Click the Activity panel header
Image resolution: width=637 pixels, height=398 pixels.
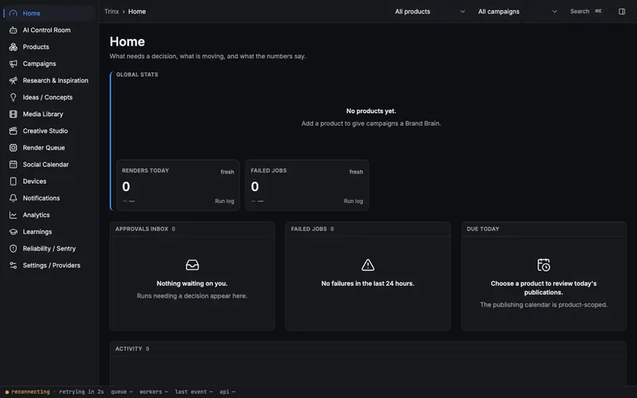click(x=368, y=349)
